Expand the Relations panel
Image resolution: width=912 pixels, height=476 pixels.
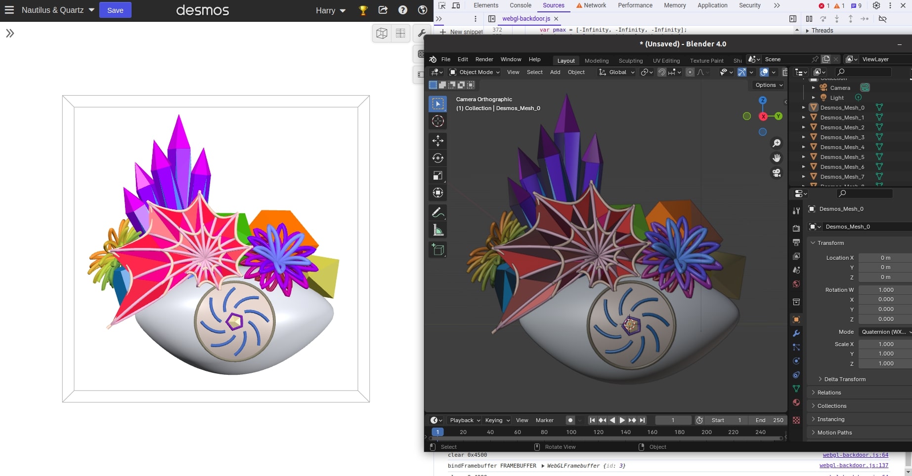click(x=829, y=393)
